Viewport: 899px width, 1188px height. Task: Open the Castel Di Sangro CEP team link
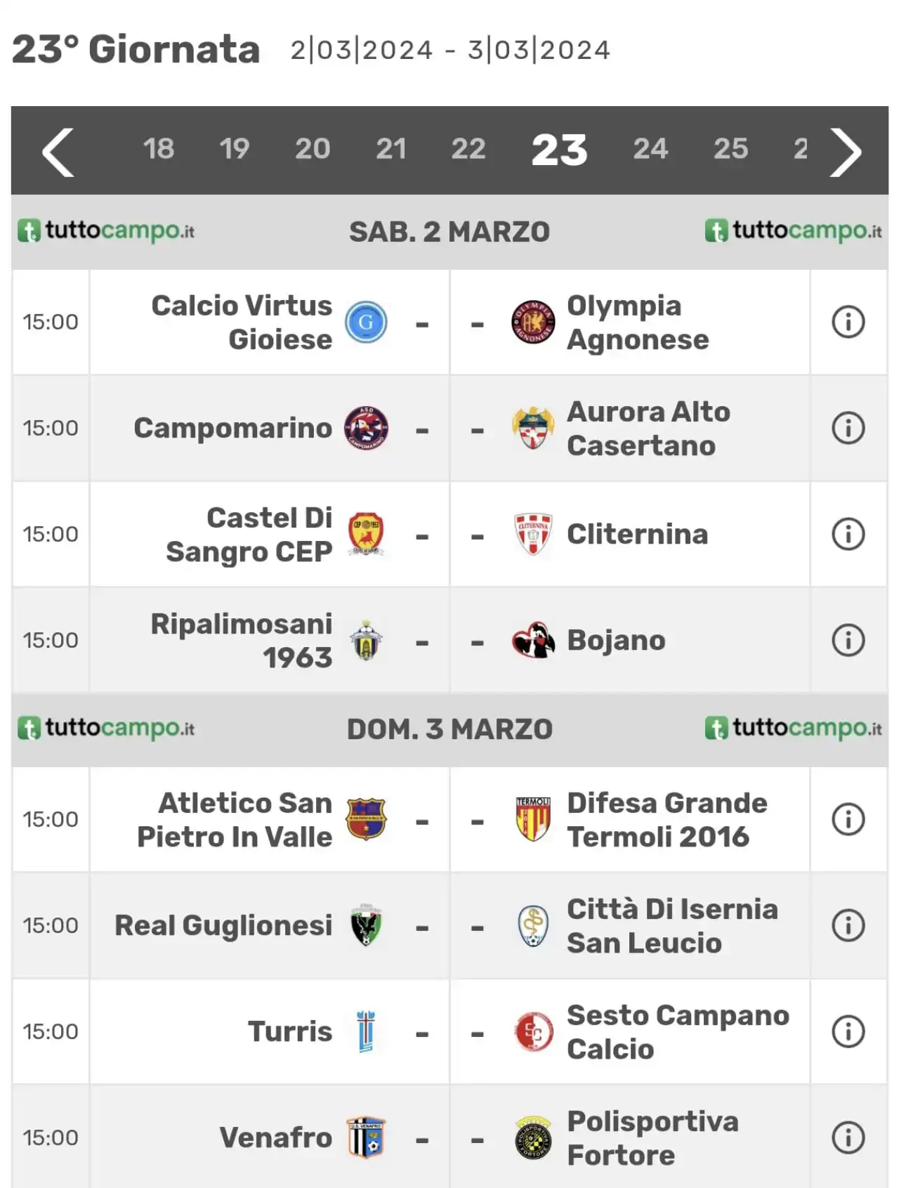click(249, 535)
